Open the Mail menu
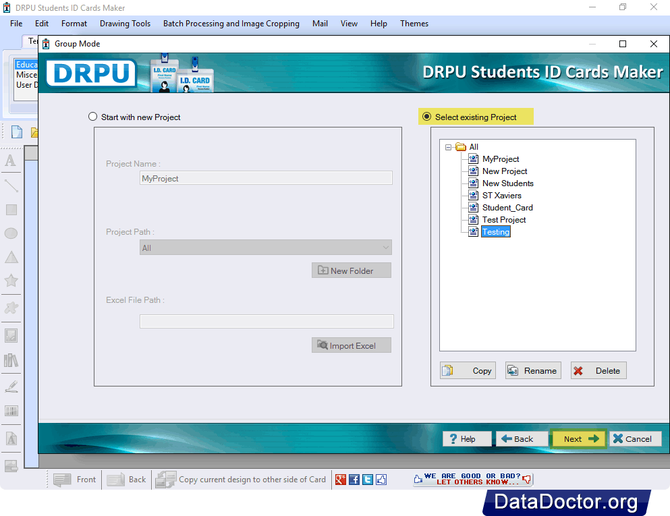 320,24
